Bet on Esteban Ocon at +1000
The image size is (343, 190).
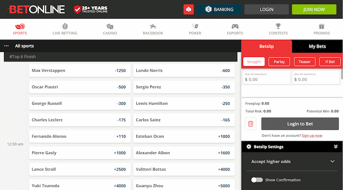pyautogui.click(x=184, y=136)
